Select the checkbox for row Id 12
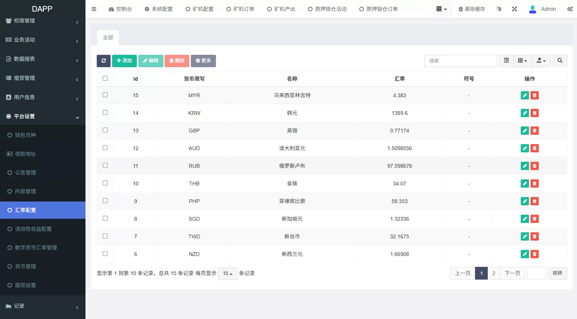This screenshot has width=577, height=319. 105,147
